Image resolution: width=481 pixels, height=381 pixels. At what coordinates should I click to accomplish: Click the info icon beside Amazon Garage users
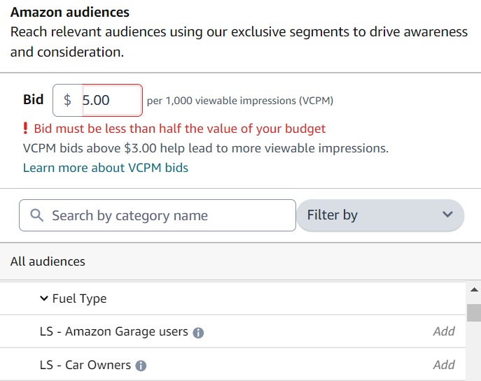pos(198,332)
